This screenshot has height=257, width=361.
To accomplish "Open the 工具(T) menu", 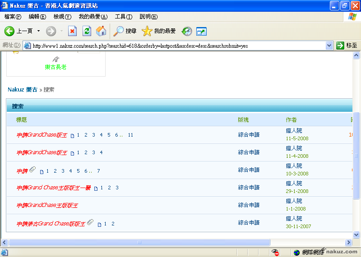I will tap(123, 17).
